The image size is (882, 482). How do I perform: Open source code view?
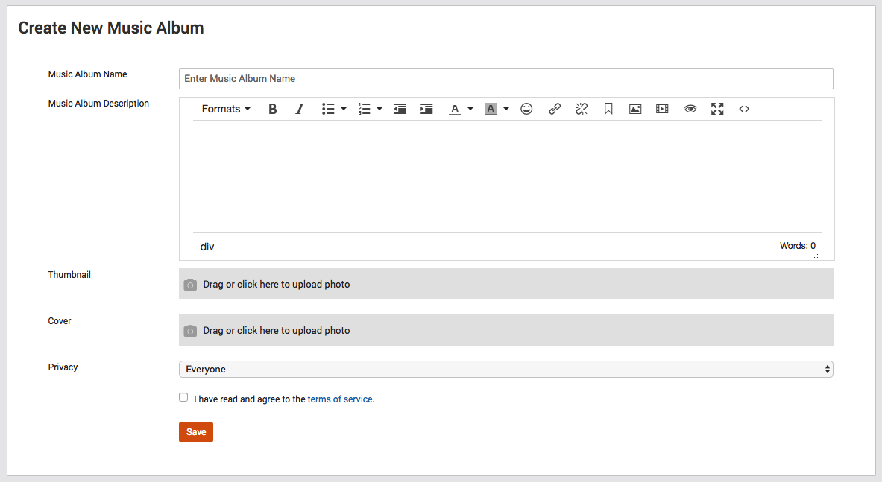click(744, 109)
